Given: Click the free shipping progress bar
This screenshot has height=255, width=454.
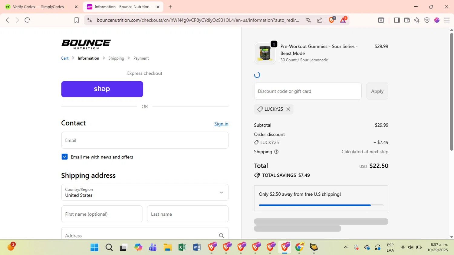Looking at the screenshot, I should pyautogui.click(x=321, y=205).
